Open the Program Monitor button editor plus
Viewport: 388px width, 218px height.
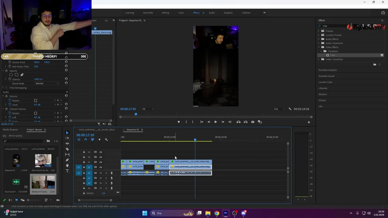click(x=309, y=122)
